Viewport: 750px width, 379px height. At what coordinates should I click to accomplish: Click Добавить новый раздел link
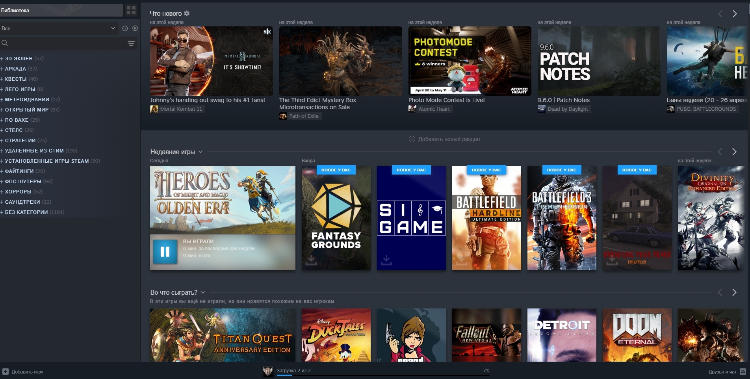point(444,139)
